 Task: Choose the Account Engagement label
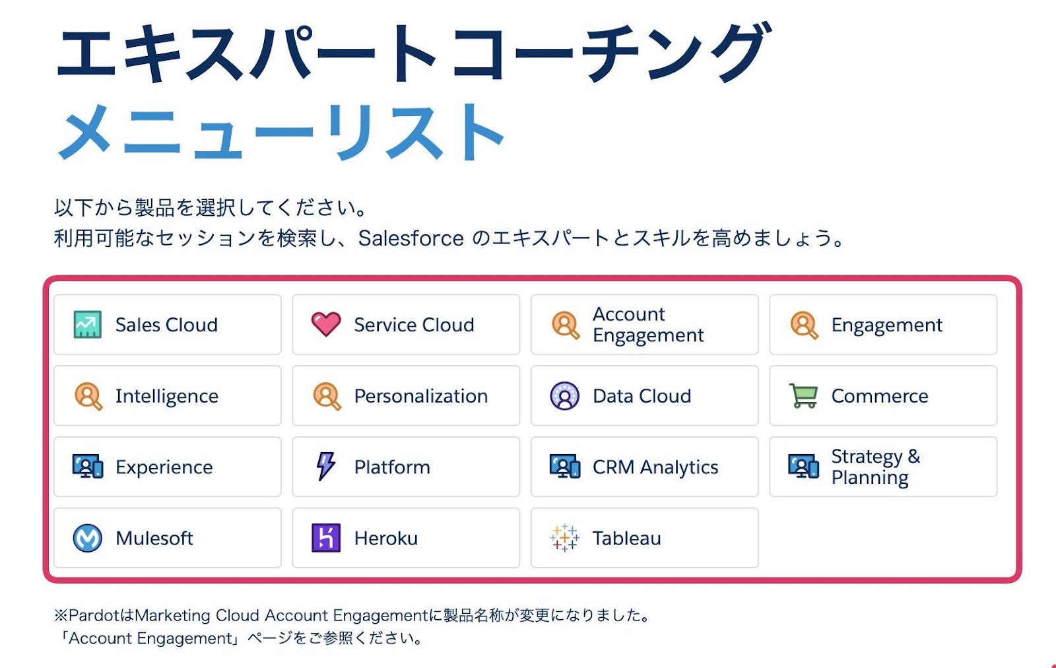648,325
